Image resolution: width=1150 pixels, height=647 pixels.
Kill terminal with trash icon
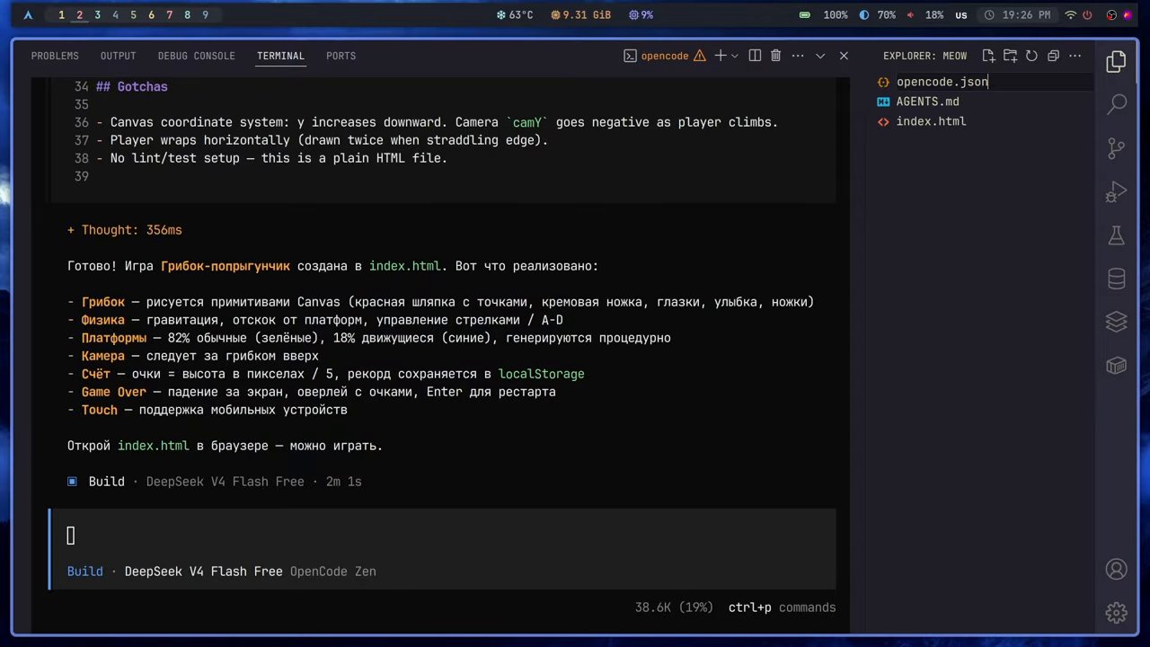776,56
